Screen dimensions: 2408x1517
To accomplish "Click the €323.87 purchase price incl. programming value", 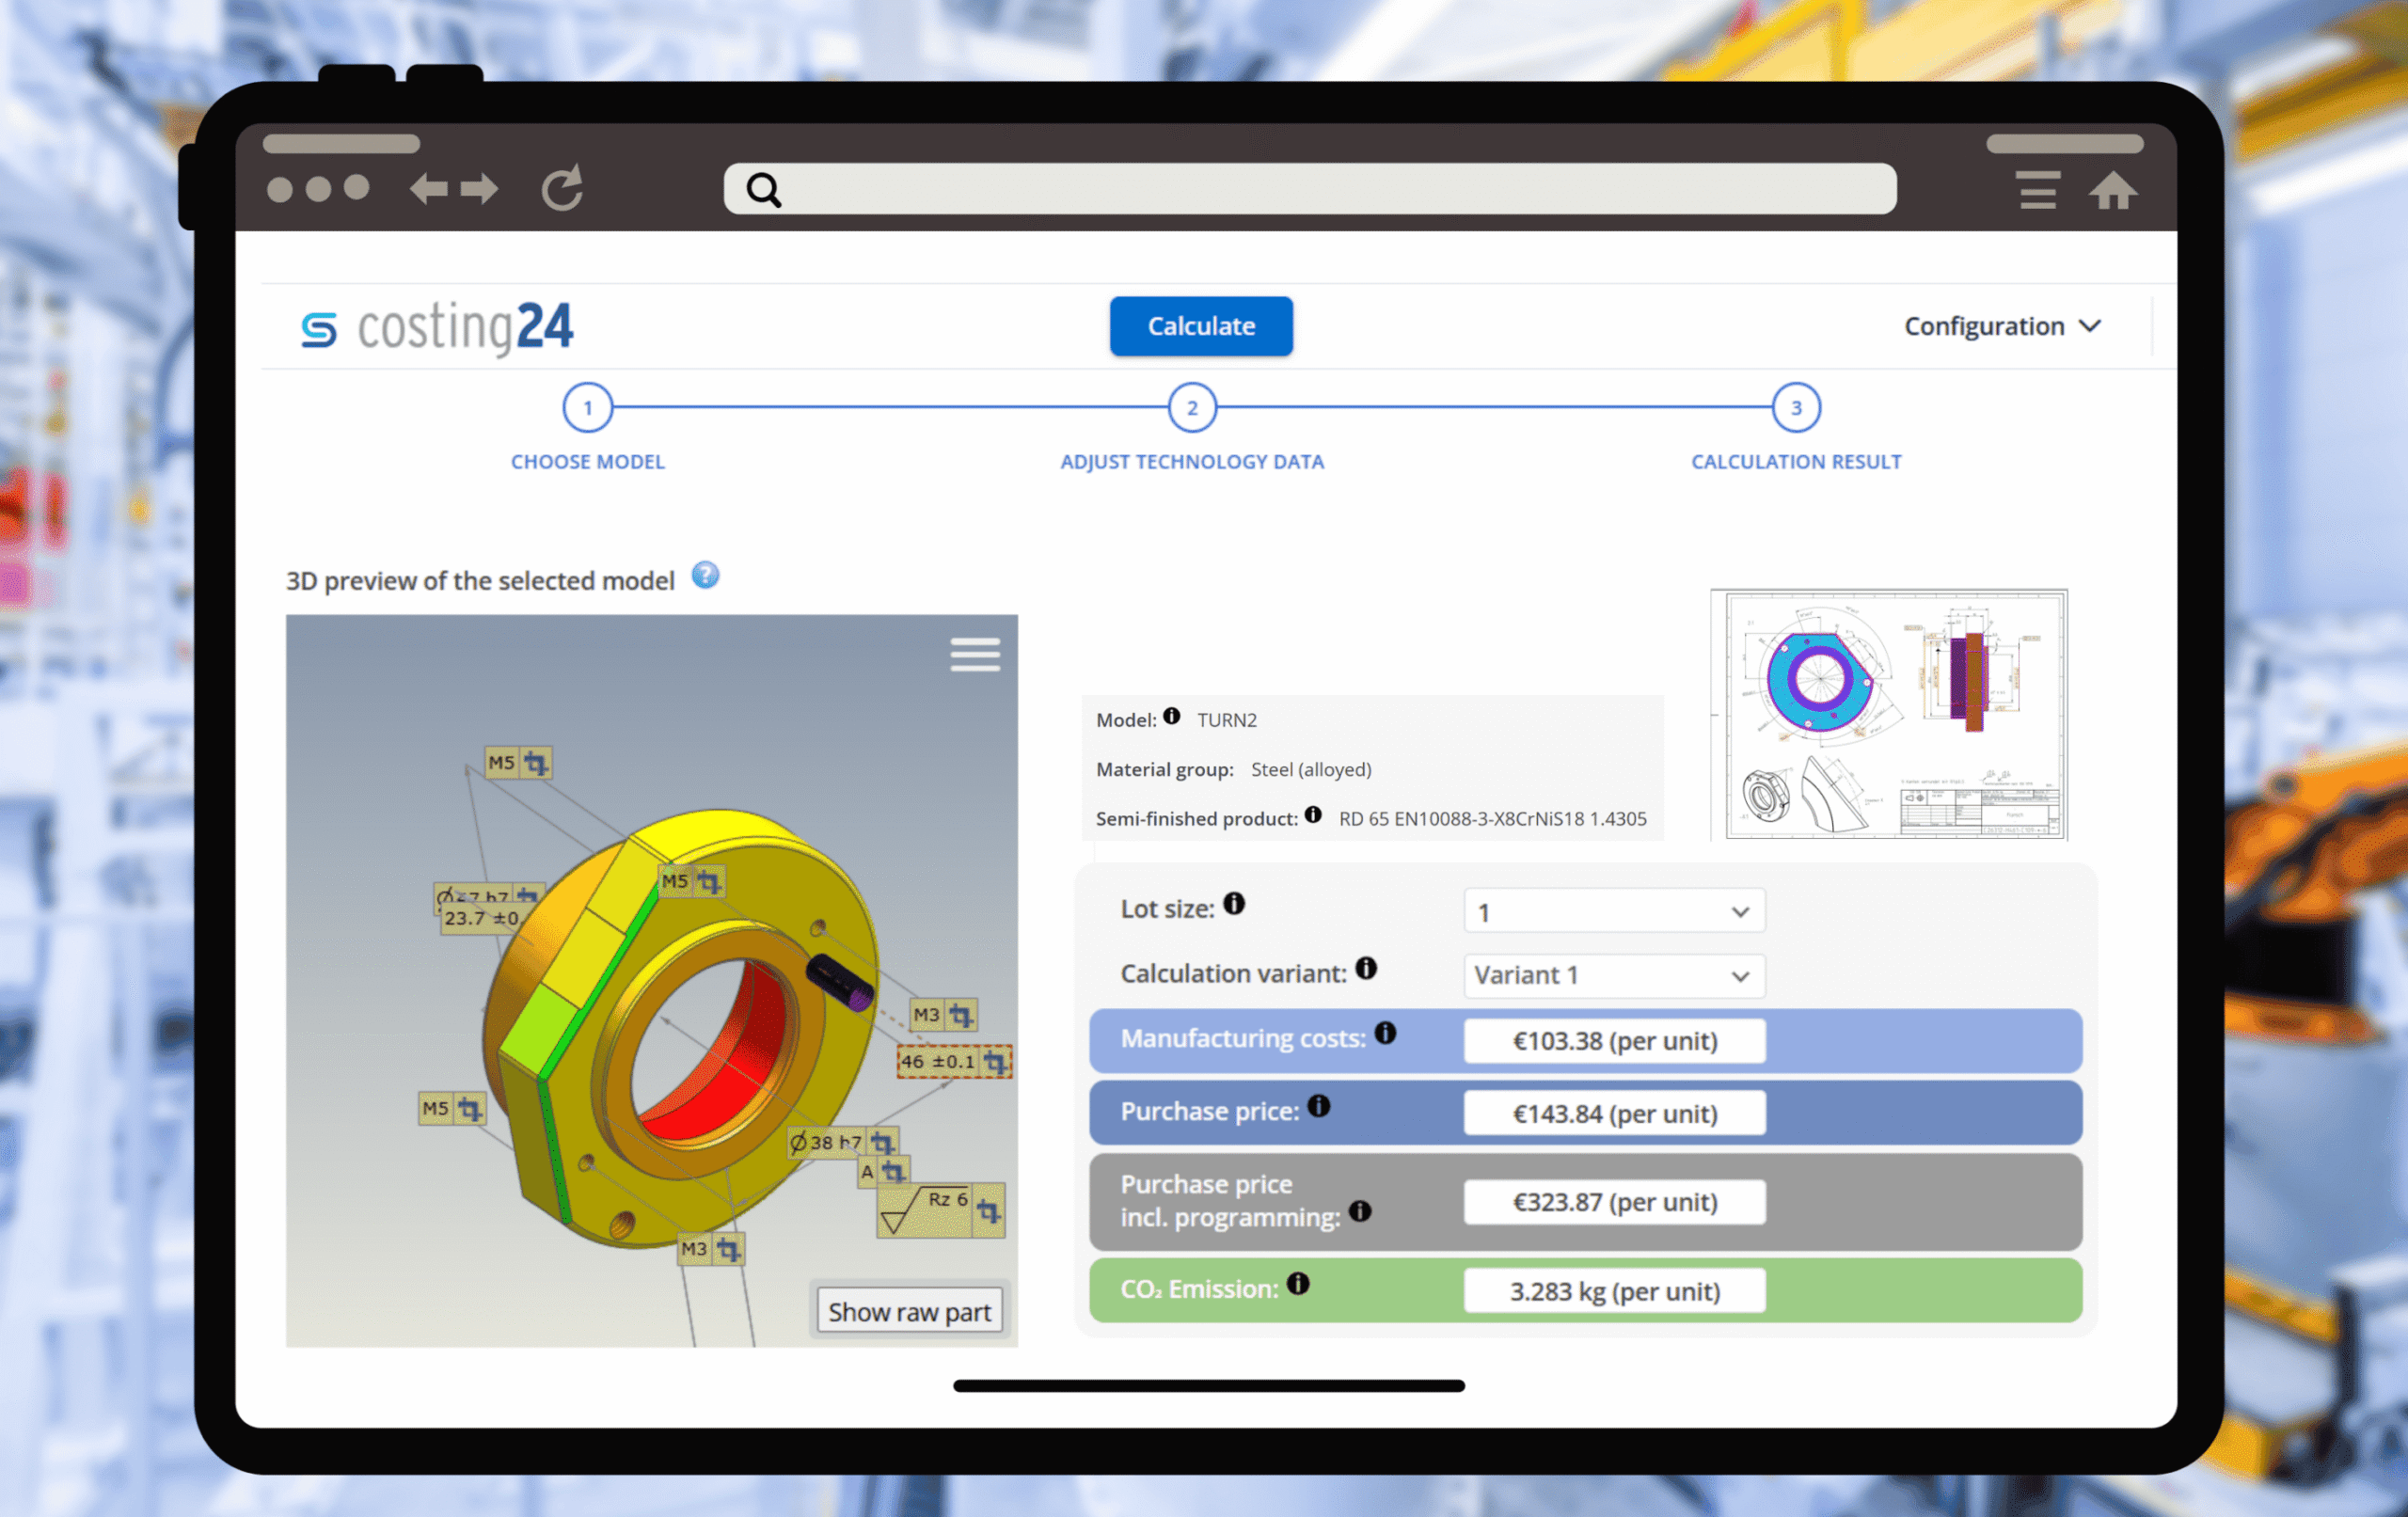I will coord(1614,1202).
